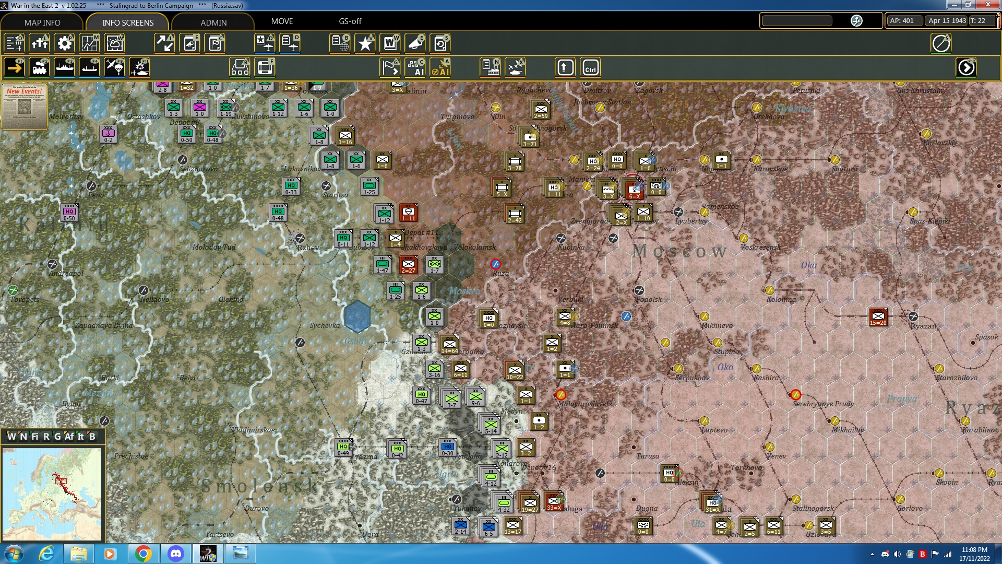Open the New Events! newspaper
This screenshot has height=564, width=1002.
click(x=24, y=107)
